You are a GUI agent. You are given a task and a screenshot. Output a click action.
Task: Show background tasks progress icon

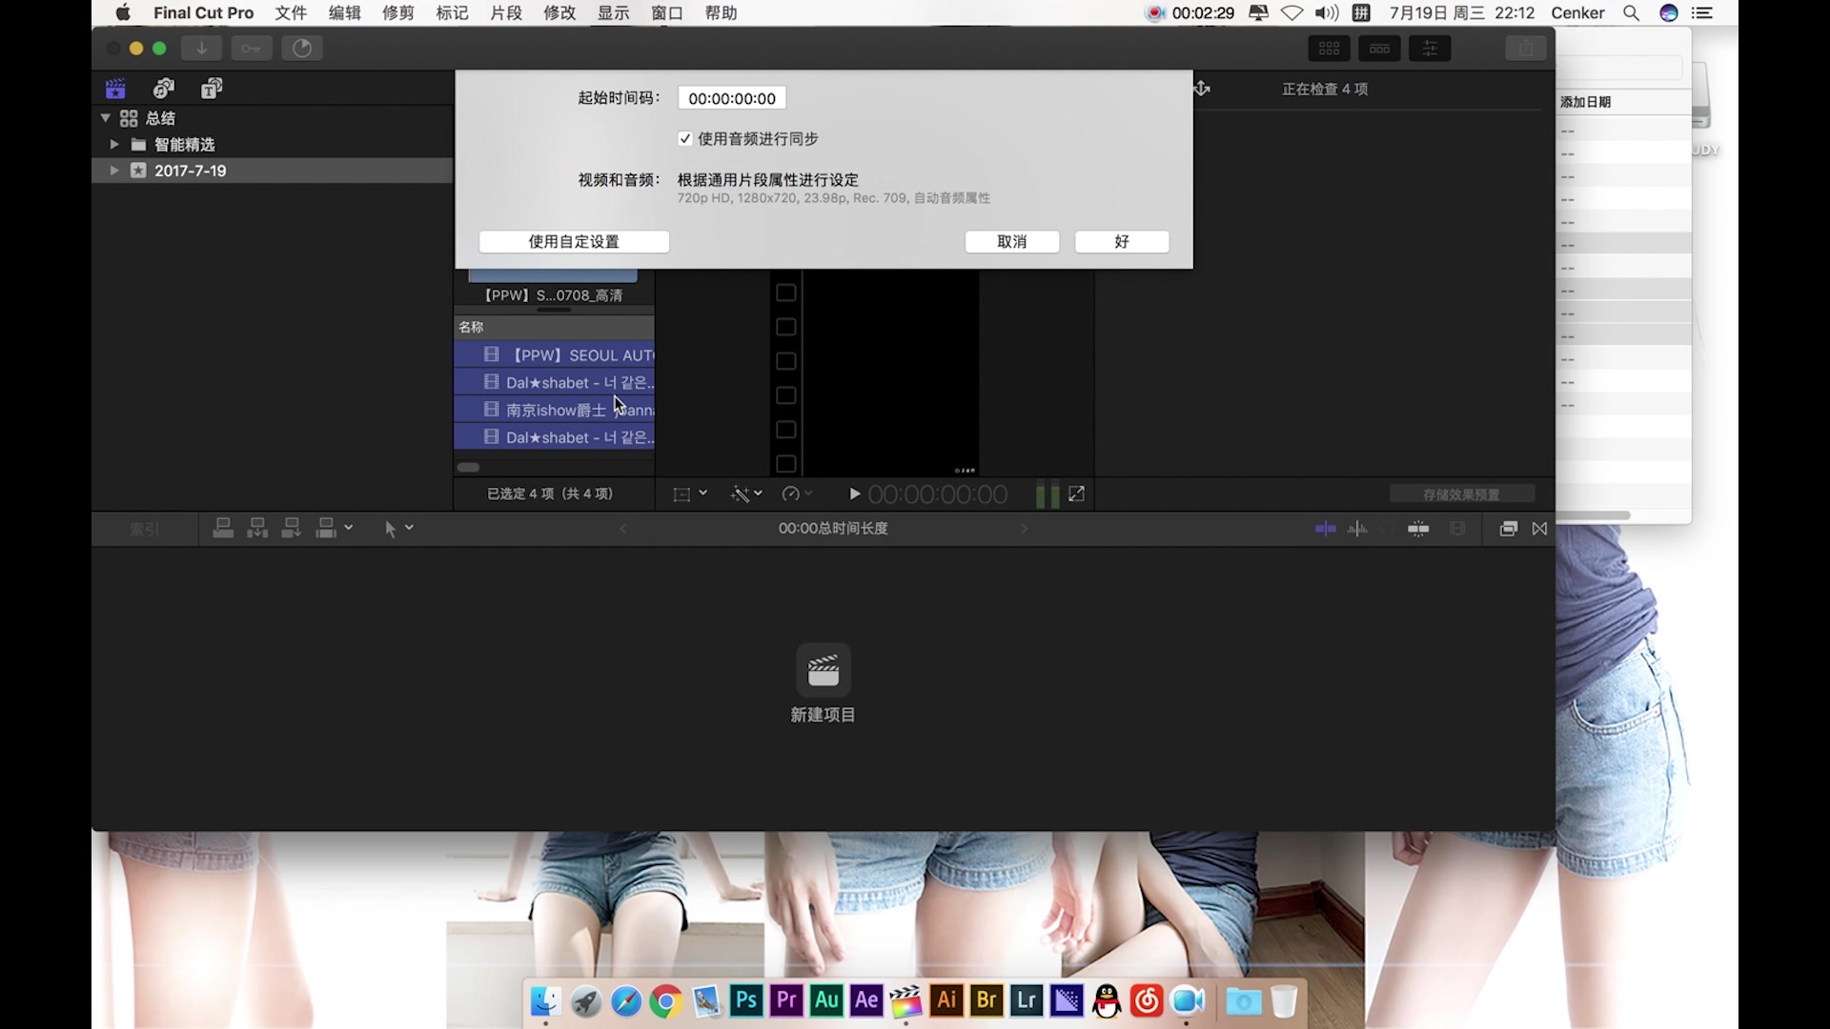pos(302,49)
